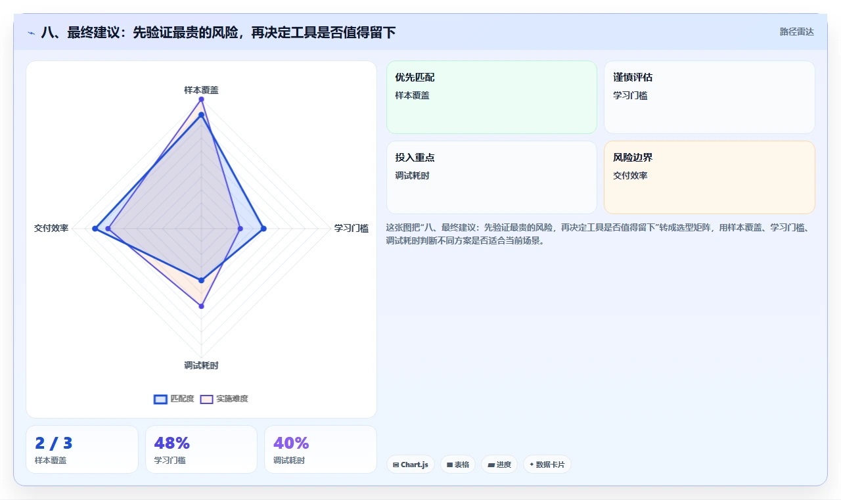Click the 数据卡片 tag chip
The height and width of the screenshot is (500, 841).
coord(547,465)
